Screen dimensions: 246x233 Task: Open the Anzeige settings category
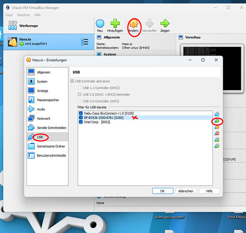pyautogui.click(x=48, y=91)
